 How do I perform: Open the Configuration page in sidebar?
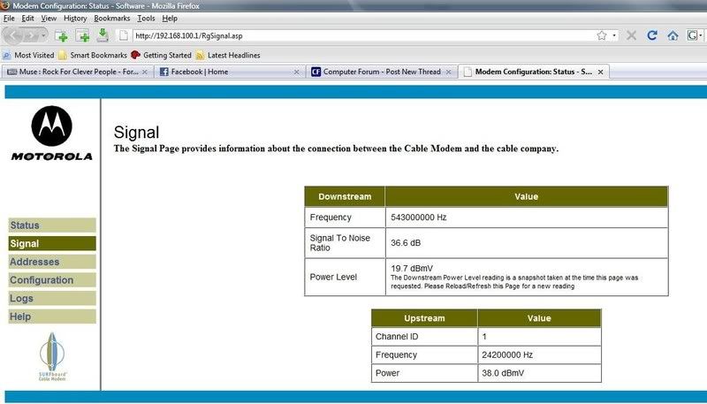[x=51, y=280]
